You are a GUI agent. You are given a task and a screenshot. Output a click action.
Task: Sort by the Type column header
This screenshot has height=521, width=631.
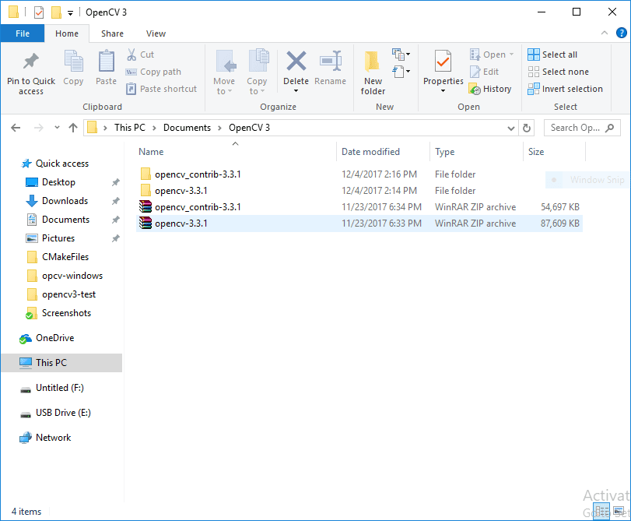point(476,152)
